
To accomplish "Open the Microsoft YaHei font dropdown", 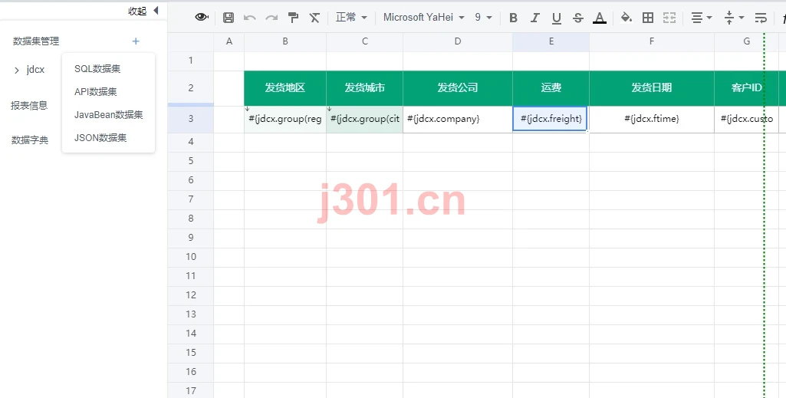I will coord(423,18).
